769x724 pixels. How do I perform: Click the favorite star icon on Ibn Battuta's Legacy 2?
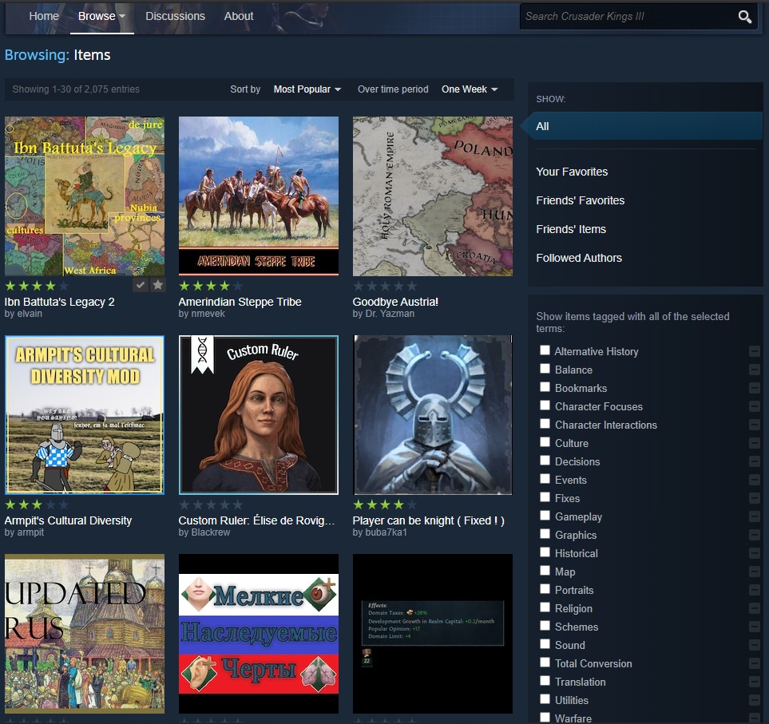click(x=158, y=285)
